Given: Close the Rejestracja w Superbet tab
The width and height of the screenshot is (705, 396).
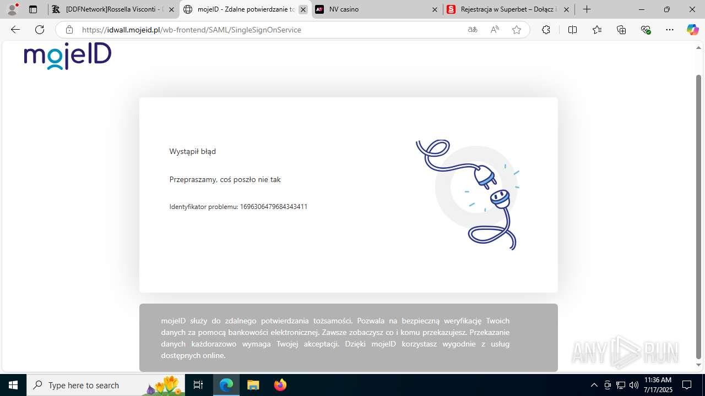Looking at the screenshot, I should tap(566, 9).
